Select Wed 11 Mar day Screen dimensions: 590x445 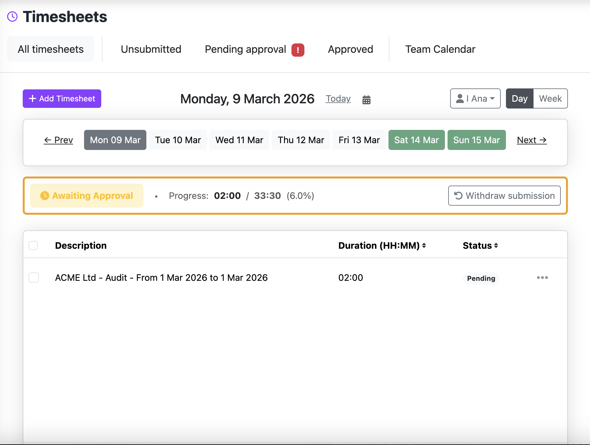click(x=239, y=140)
